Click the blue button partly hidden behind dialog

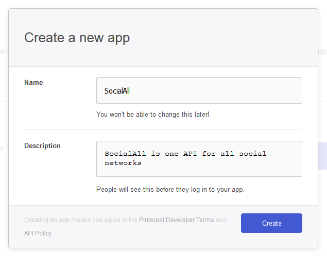(x=322, y=156)
